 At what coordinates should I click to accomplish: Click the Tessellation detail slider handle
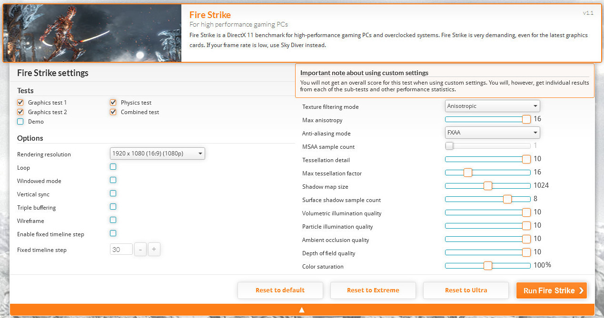tap(526, 159)
